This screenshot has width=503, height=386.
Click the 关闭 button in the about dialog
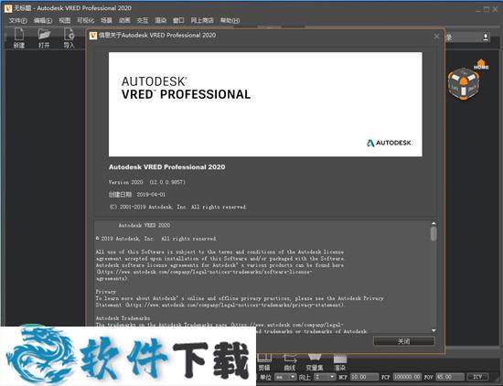[404, 341]
